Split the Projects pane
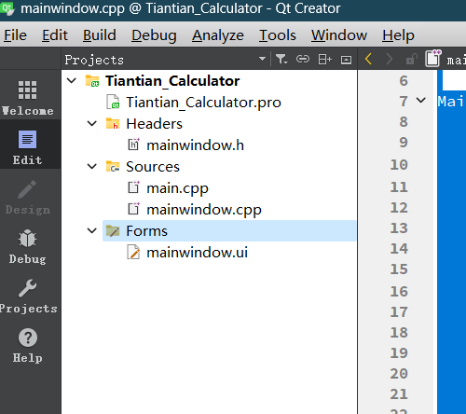466x414 pixels. point(325,59)
